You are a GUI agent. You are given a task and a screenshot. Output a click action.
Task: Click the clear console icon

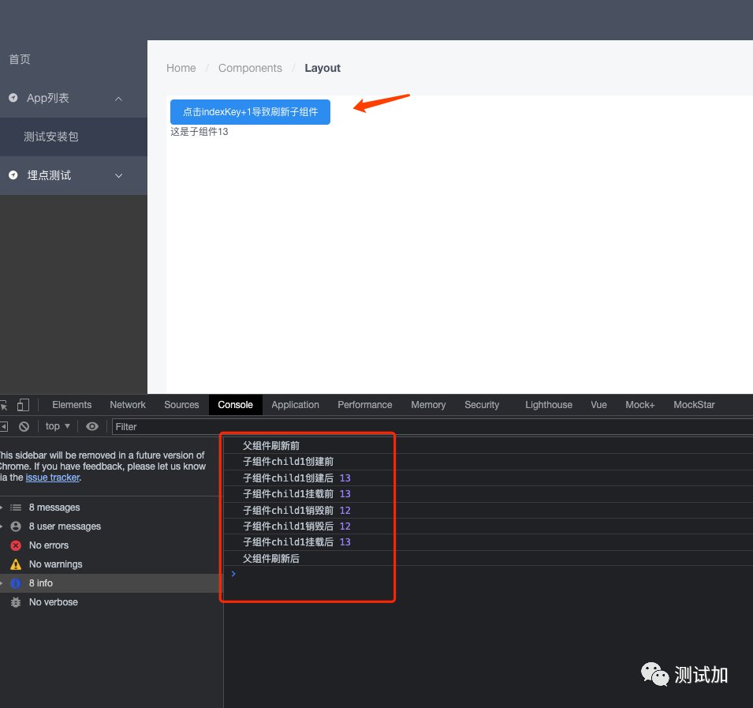(24, 426)
